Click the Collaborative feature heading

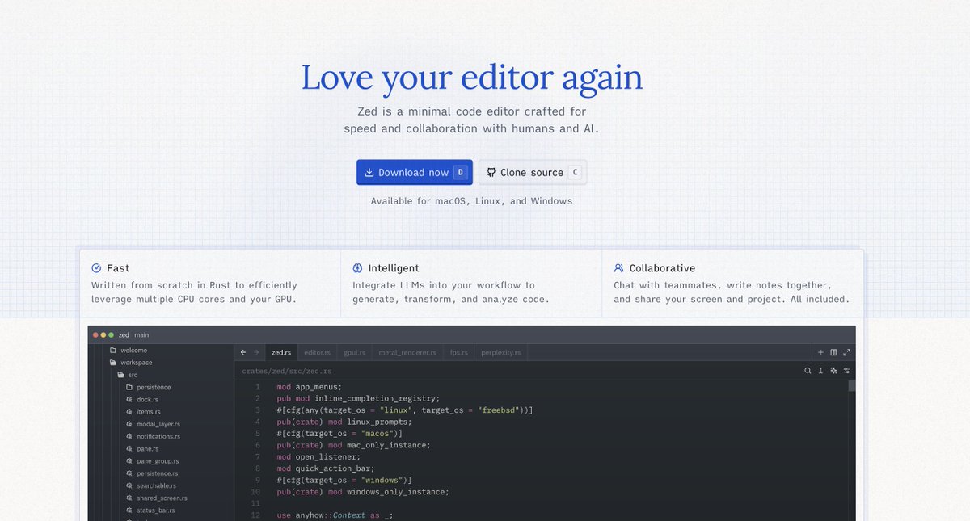(662, 268)
